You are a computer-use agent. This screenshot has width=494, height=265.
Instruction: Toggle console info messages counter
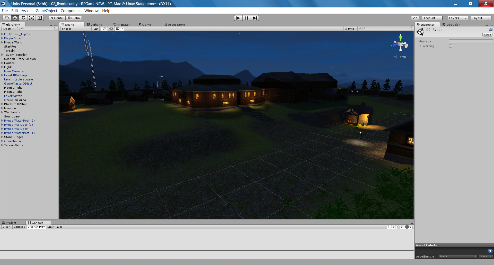[x=391, y=227]
